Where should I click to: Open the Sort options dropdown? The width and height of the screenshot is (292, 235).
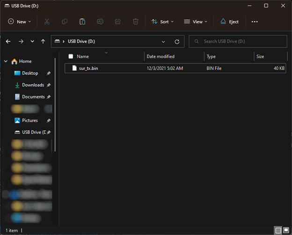[162, 22]
